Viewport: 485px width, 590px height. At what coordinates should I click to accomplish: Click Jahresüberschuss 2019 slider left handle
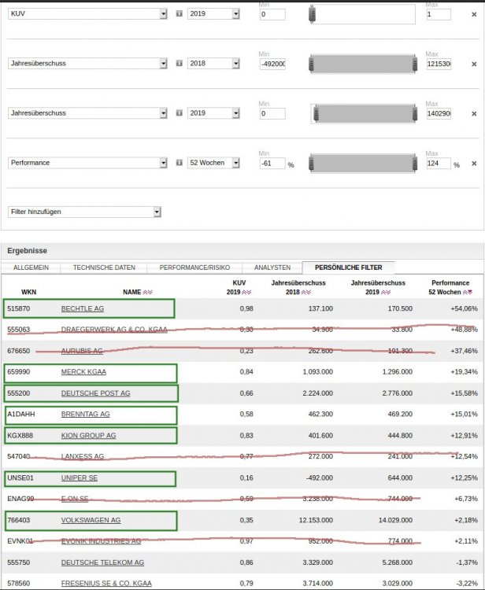click(317, 113)
